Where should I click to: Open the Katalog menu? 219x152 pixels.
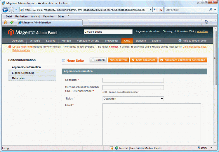tap(51, 41)
